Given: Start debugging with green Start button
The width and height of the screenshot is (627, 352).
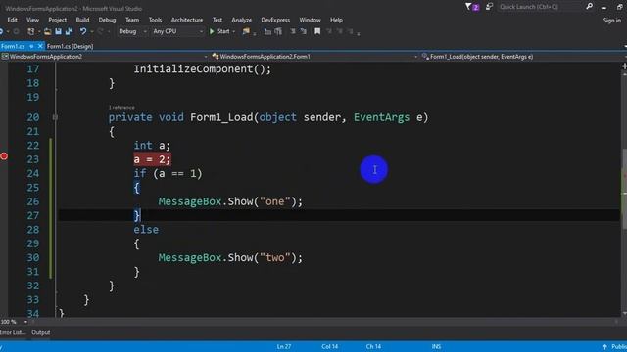Looking at the screenshot, I should [x=219, y=31].
